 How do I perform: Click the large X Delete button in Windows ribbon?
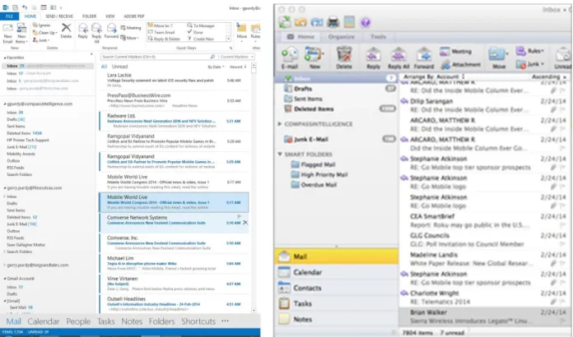point(66,30)
